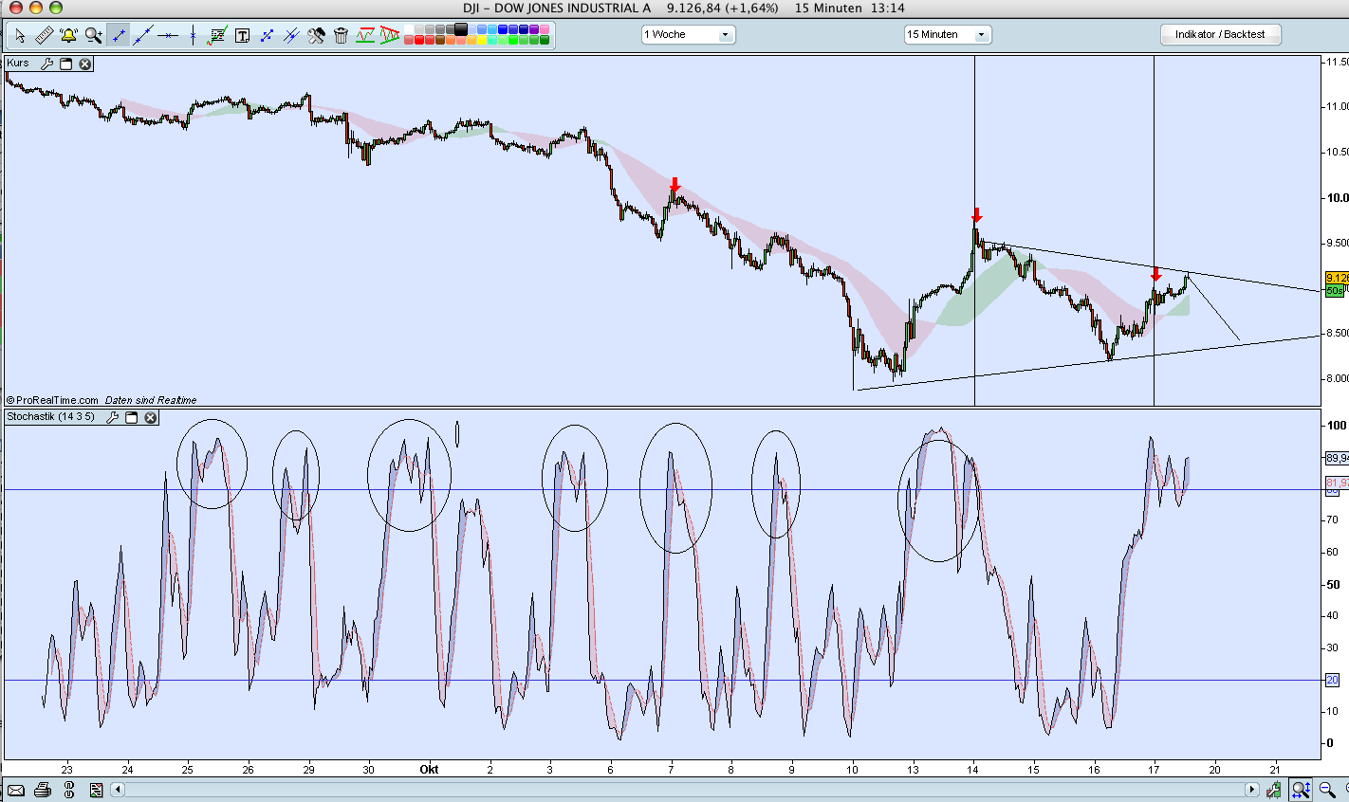Image resolution: width=1349 pixels, height=802 pixels.
Task: Select the extended trend line tool
Action: (x=143, y=35)
